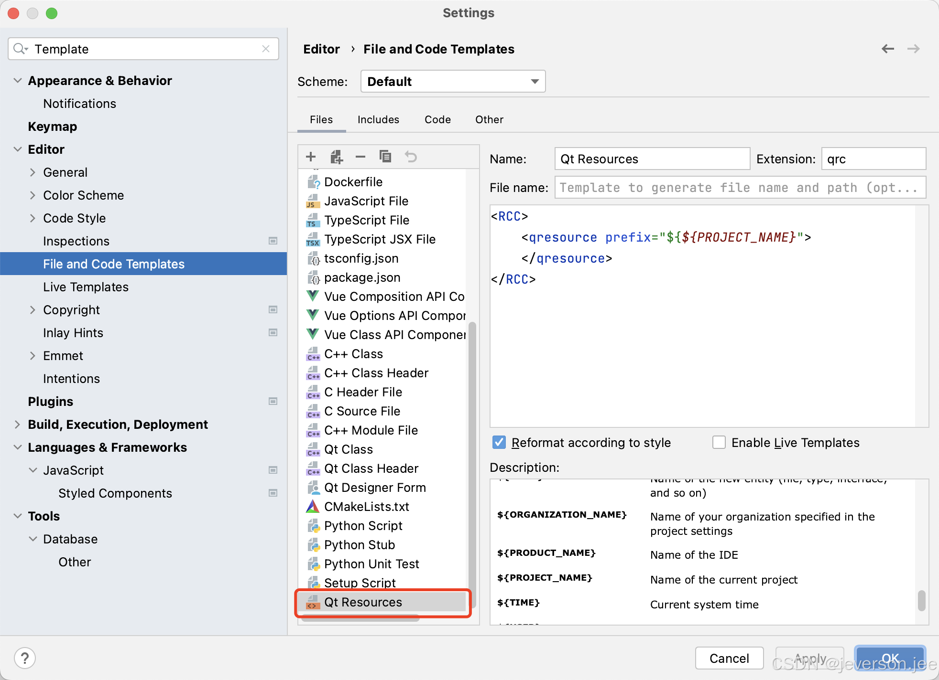Click the OK button

(x=890, y=658)
